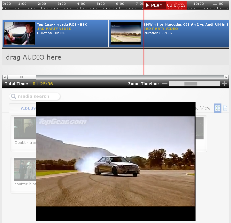The image size is (231, 223).
Task: Click the 3RD PARTY VIDEO label of Mazda clip
Action: (54, 29)
